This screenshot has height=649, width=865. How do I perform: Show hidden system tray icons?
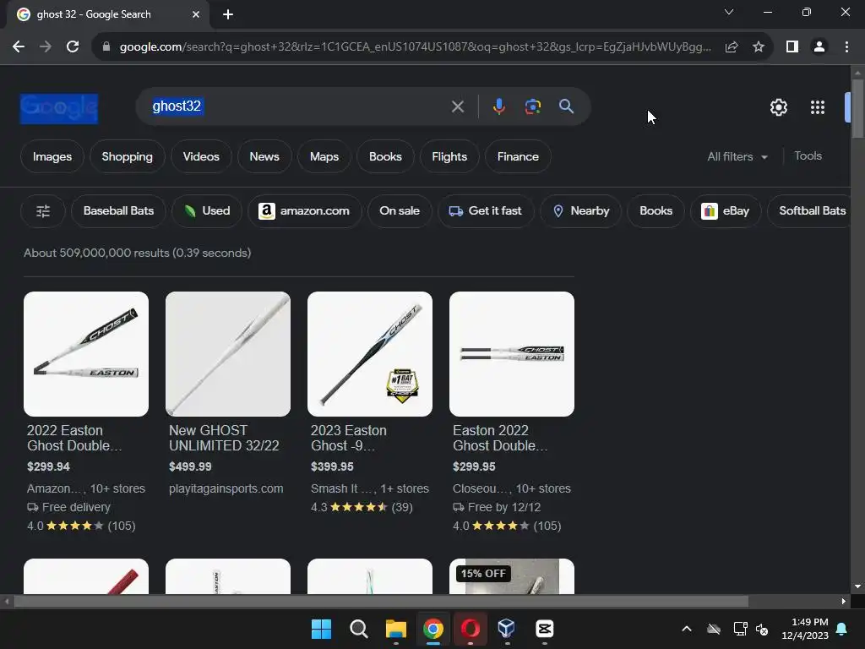pos(687,629)
